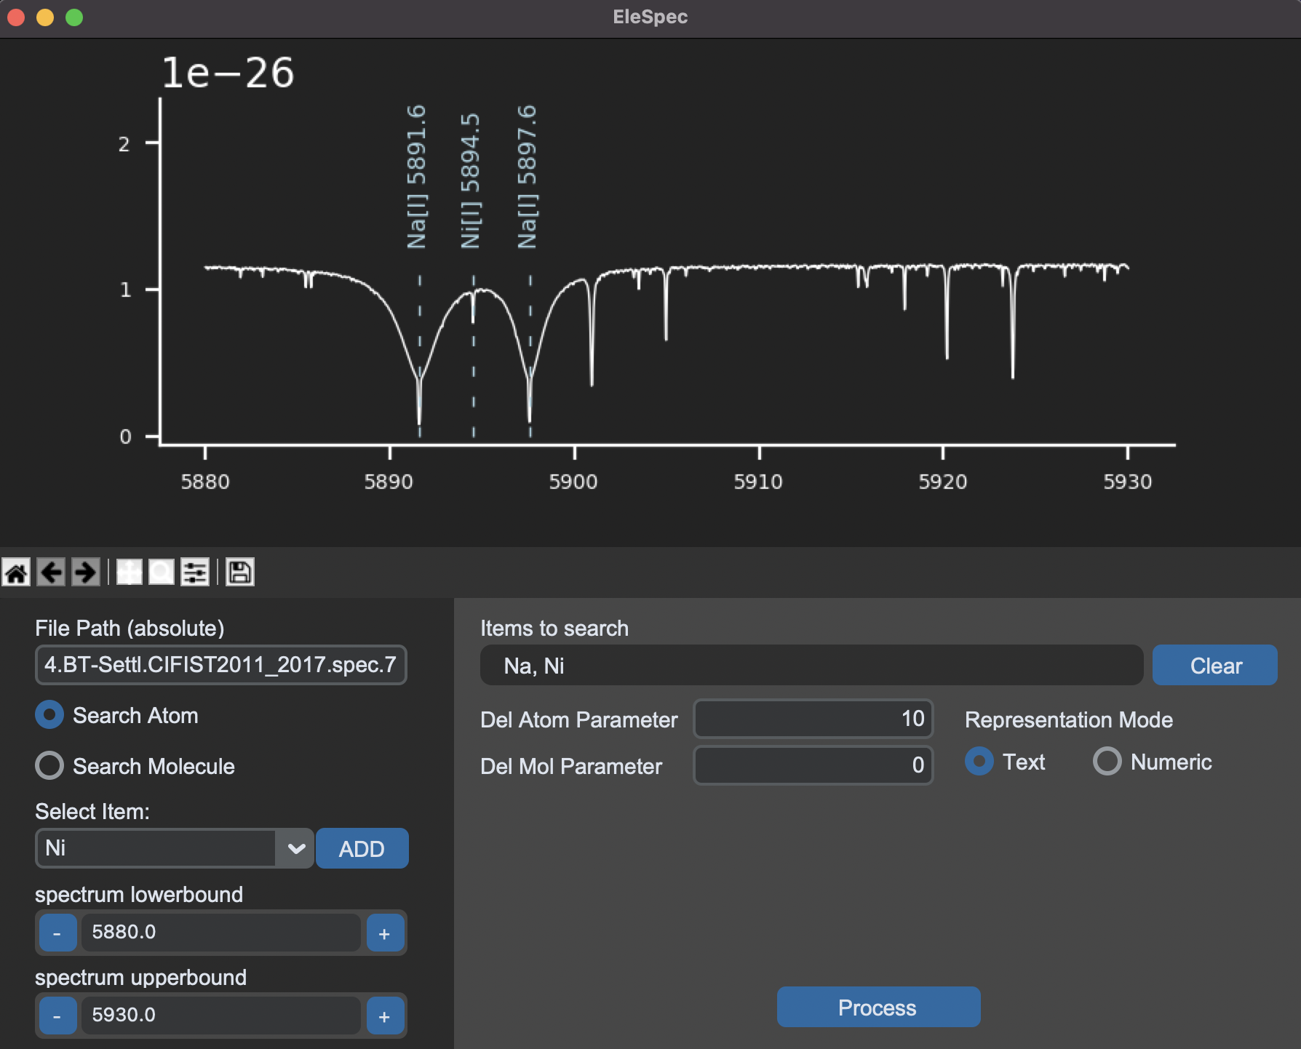Choose Numeric representation mode

pos(1107,762)
